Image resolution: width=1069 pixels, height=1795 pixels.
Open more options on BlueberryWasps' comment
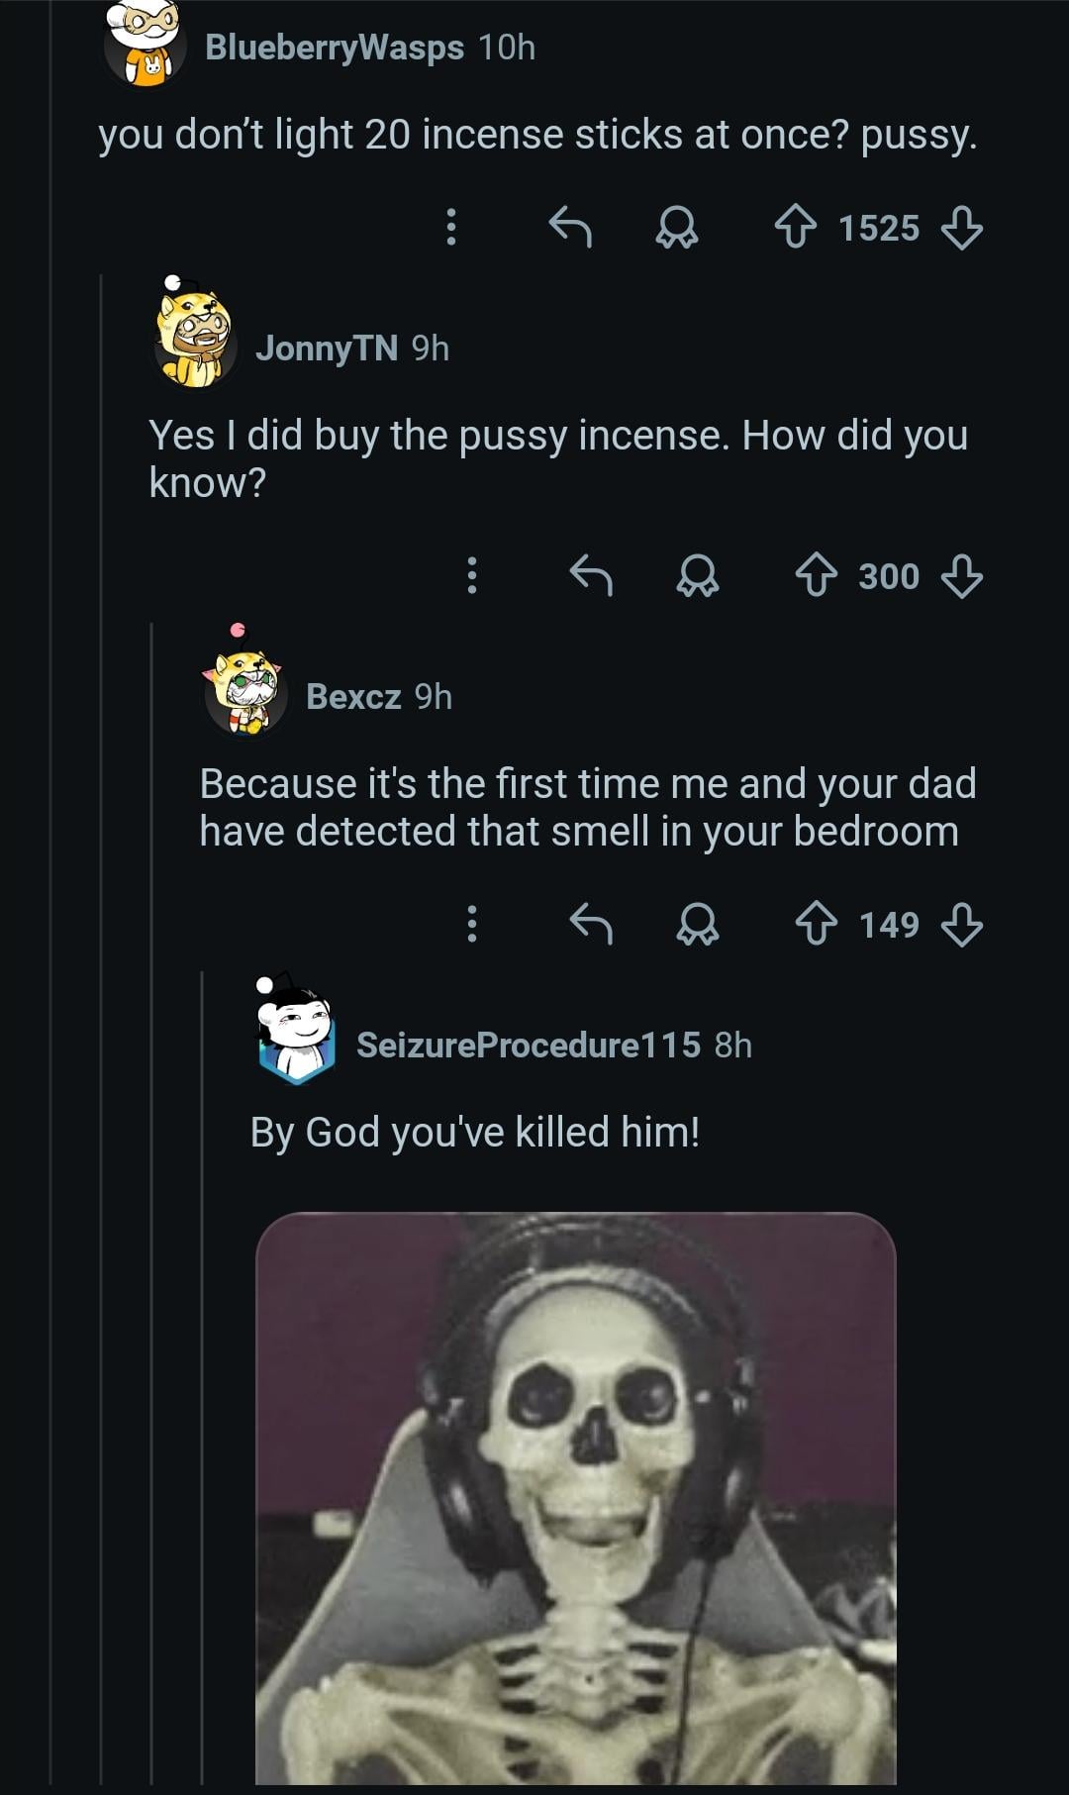451,228
